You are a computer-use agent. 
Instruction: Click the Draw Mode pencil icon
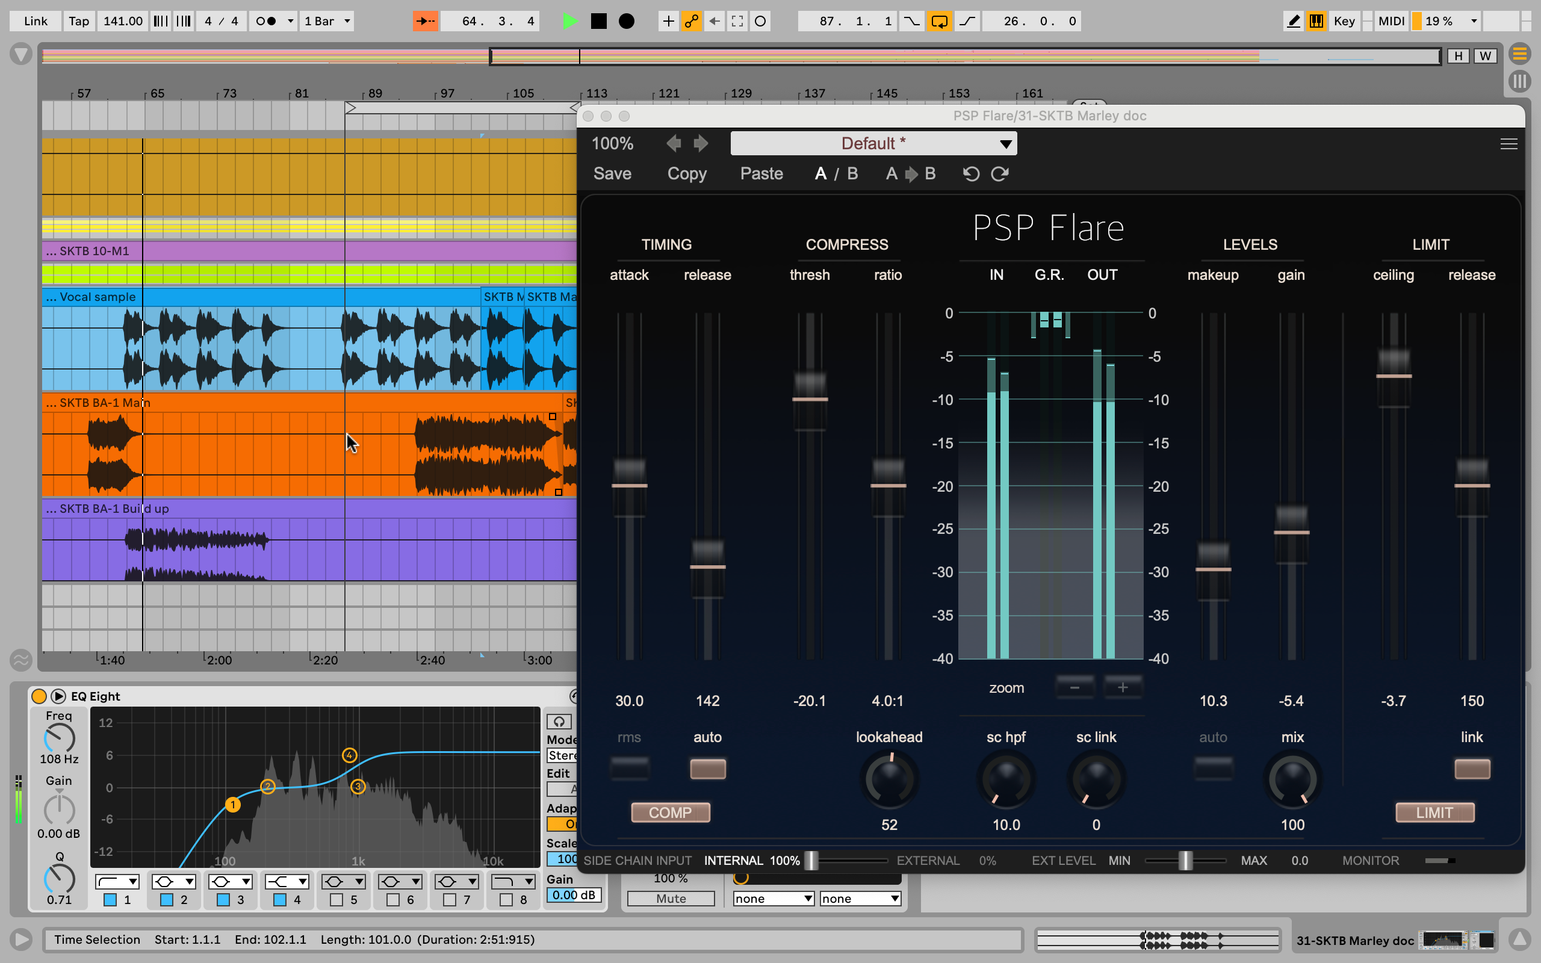pyautogui.click(x=1293, y=21)
